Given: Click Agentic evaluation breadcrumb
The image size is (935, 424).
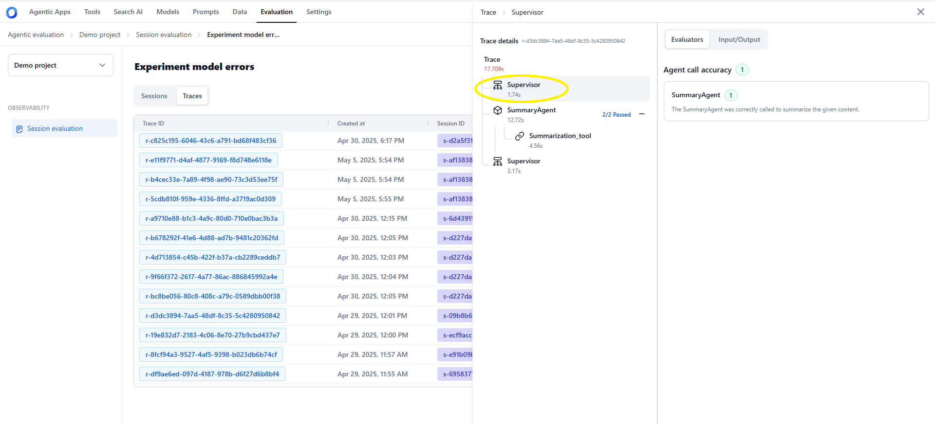Looking at the screenshot, I should (x=36, y=35).
